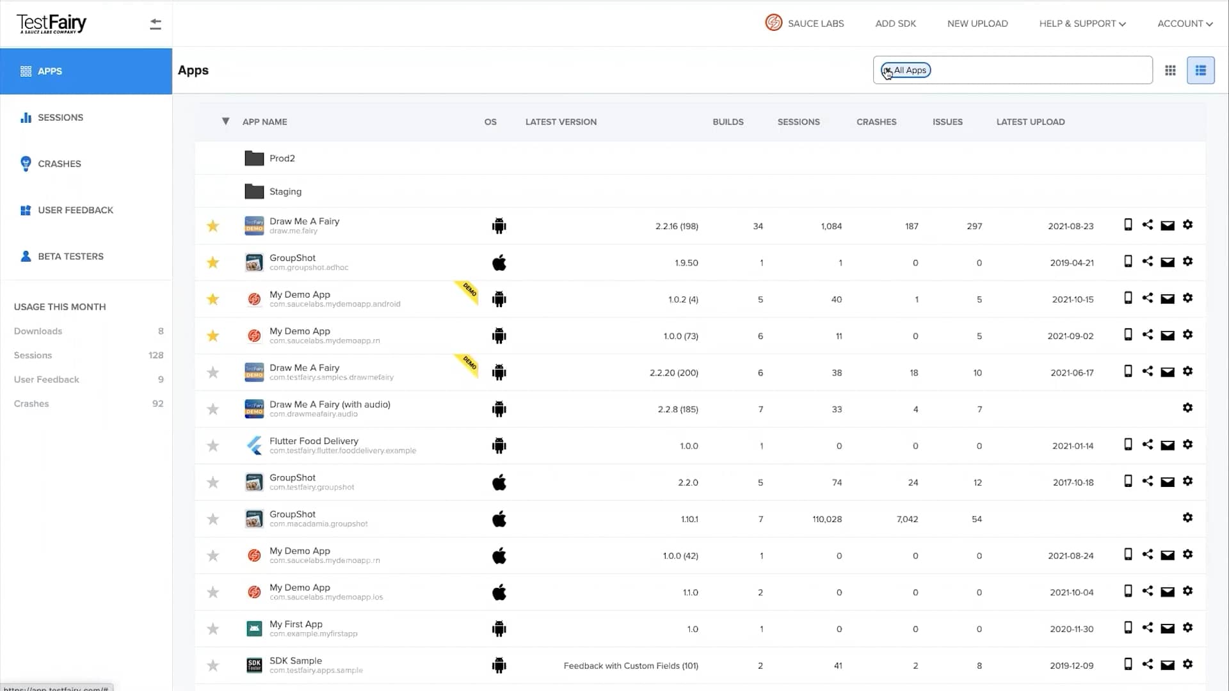
Task: Click the ADD SDK link
Action: click(x=896, y=23)
